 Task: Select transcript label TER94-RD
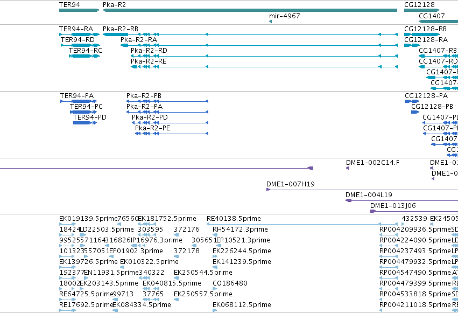(x=77, y=40)
